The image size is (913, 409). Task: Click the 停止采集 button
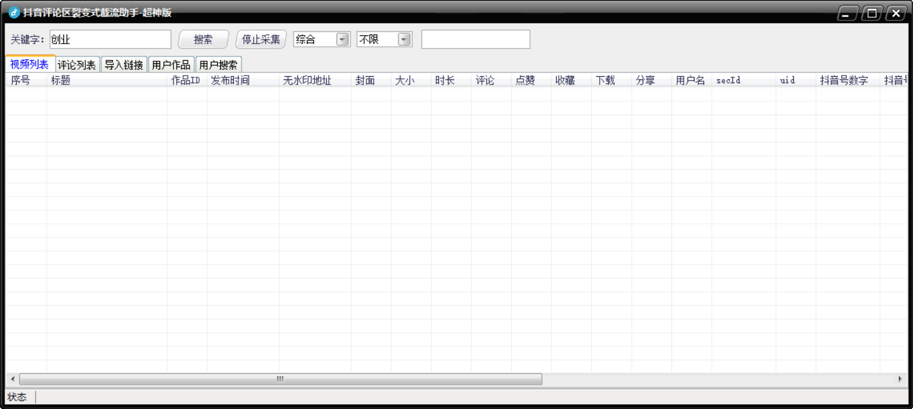coord(261,39)
